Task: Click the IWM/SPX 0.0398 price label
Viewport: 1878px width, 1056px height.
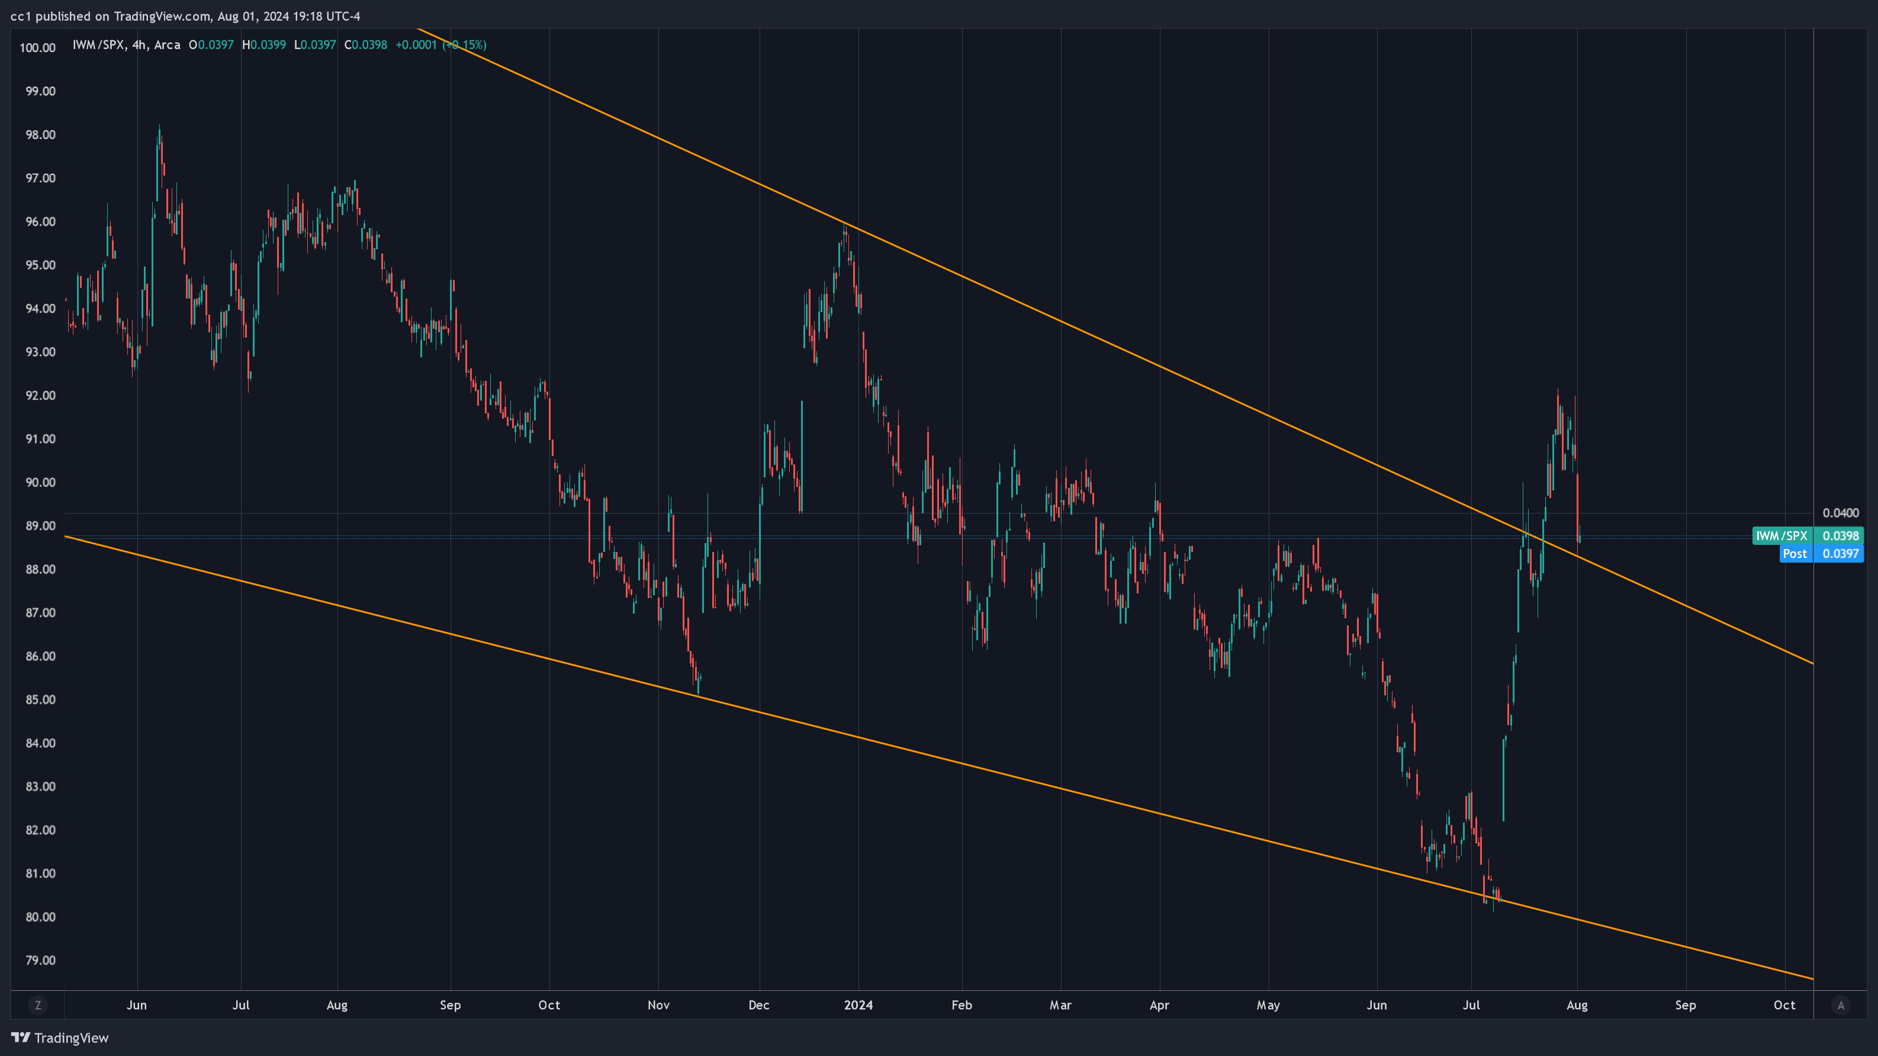Action: click(x=1808, y=535)
